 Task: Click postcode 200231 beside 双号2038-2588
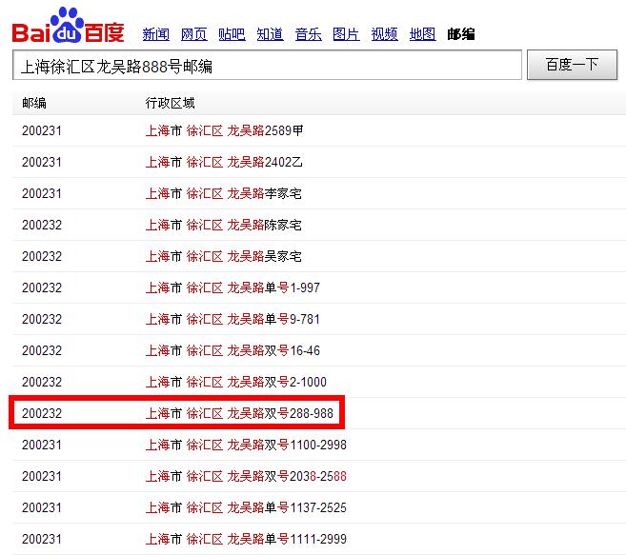(42, 476)
